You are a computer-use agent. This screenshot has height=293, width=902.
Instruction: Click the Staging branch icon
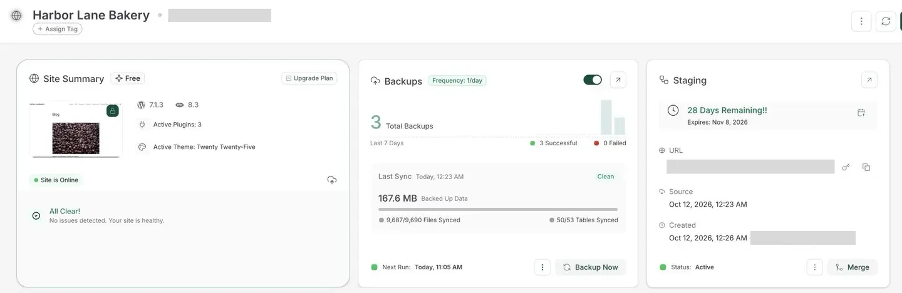[664, 80]
